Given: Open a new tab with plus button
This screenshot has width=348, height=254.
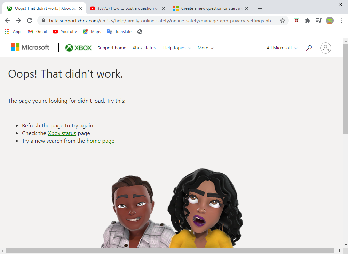Looking at the screenshot, I should [x=260, y=8].
